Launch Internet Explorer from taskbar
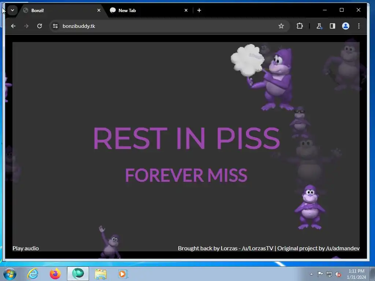The height and width of the screenshot is (281, 375). (x=33, y=274)
